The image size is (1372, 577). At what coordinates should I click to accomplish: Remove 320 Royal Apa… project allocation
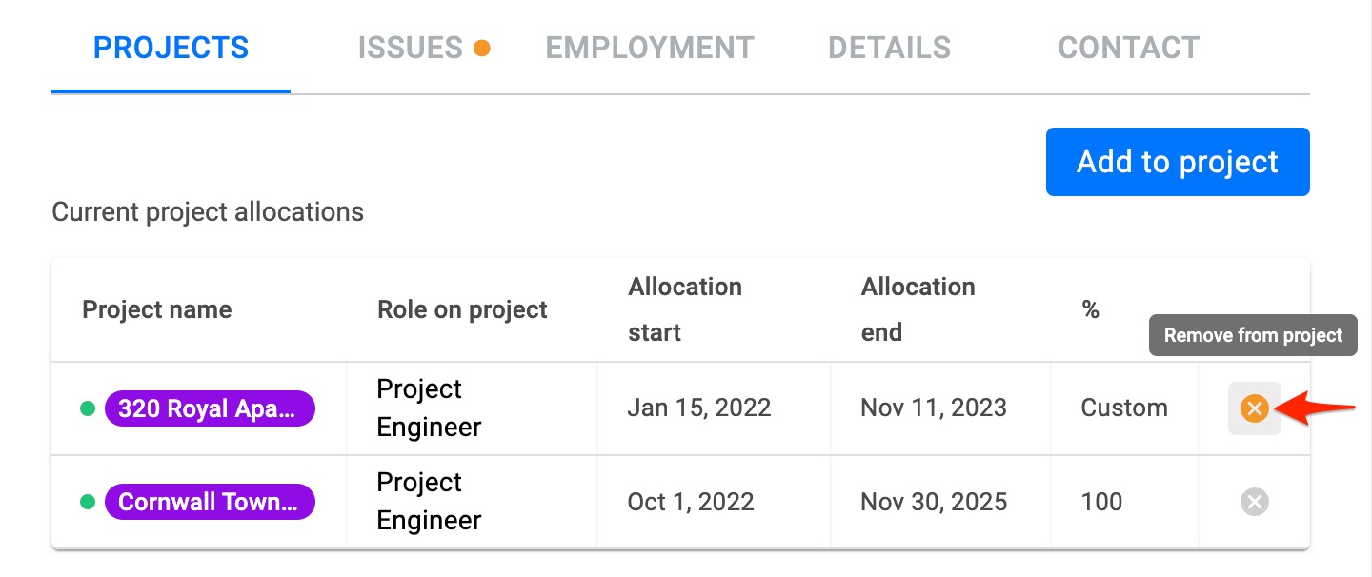tap(1254, 408)
